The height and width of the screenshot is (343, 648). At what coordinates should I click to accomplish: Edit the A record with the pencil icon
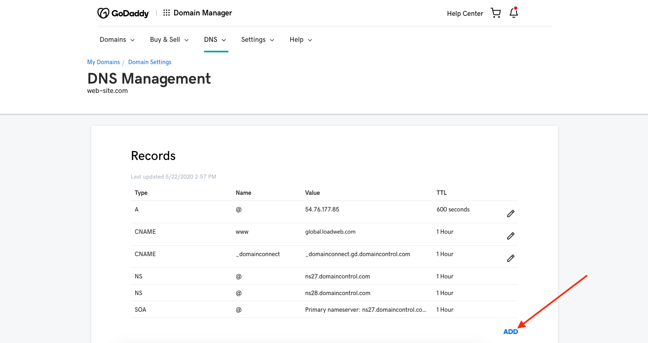click(510, 214)
